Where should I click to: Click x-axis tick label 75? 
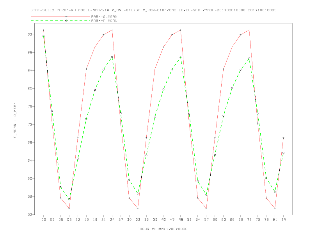[x=258, y=219]
